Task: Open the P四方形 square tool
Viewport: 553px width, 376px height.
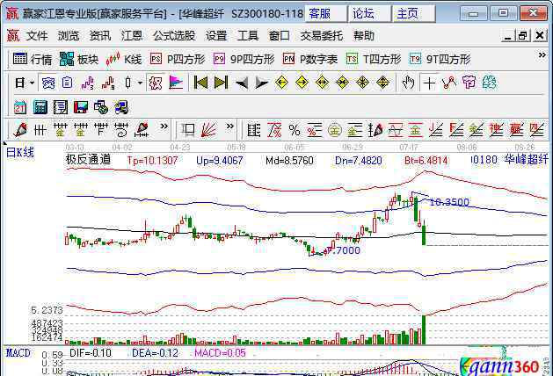Action: pyautogui.click(x=178, y=59)
